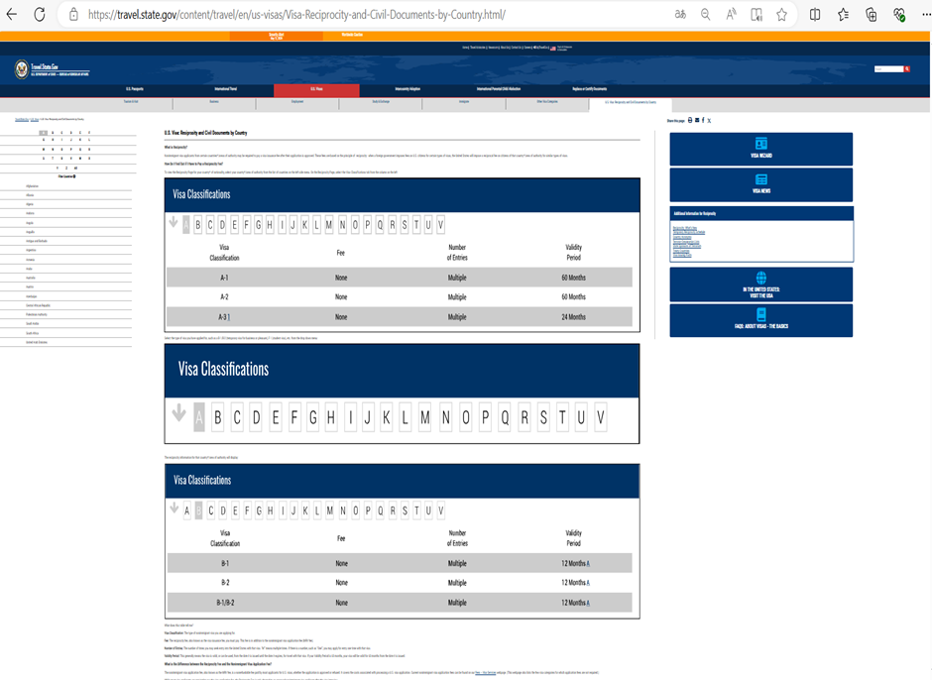This screenshot has height=680, width=932.
Task: Select Antigua and Barbuda in the country list
Action: click(x=37, y=241)
